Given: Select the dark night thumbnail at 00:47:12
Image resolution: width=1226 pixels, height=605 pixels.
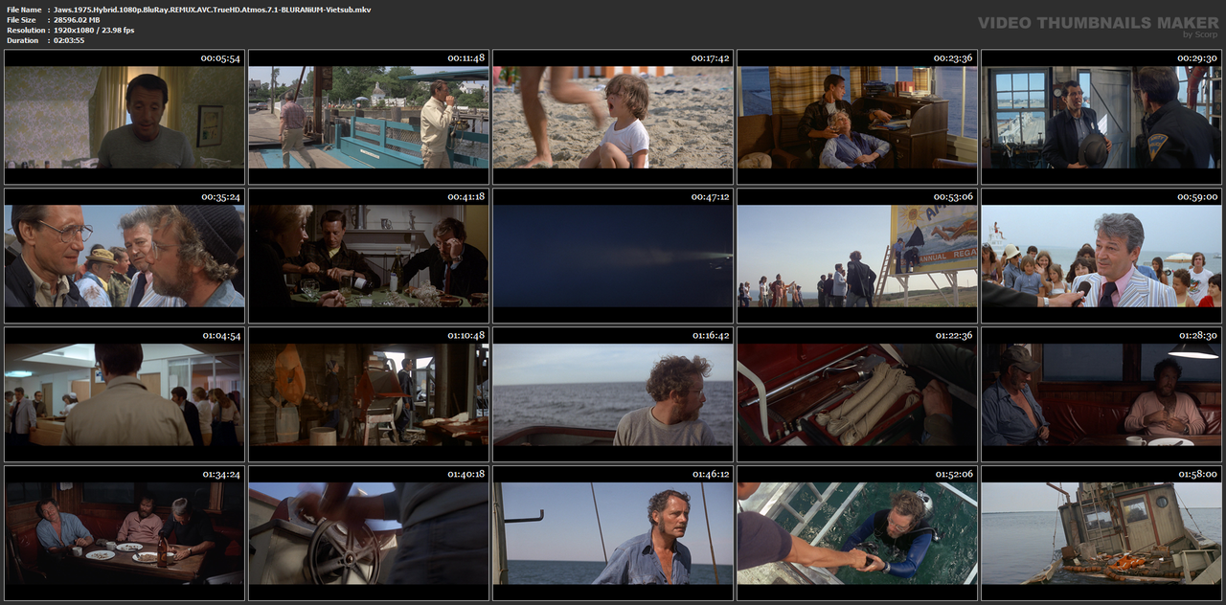Looking at the screenshot, I should (x=613, y=256).
